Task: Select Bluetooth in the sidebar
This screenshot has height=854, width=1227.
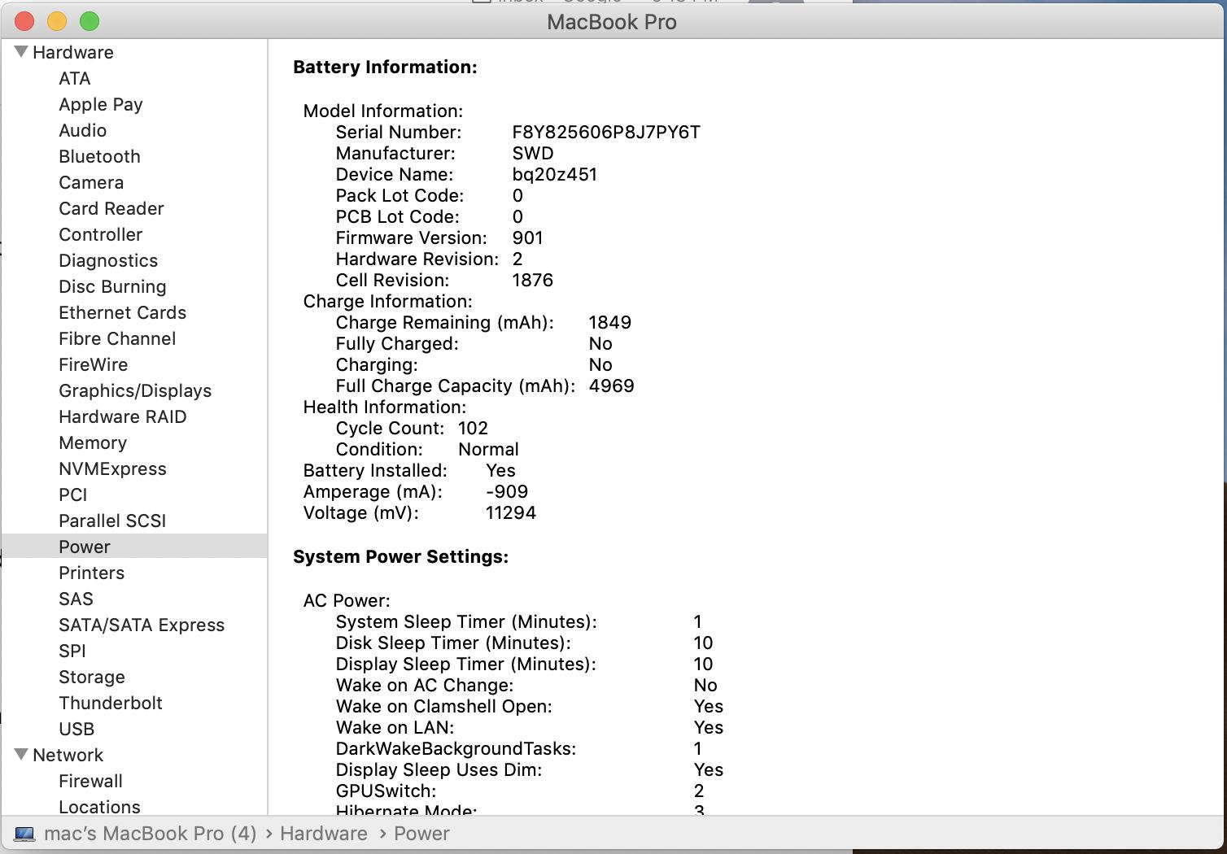Action: [x=99, y=156]
